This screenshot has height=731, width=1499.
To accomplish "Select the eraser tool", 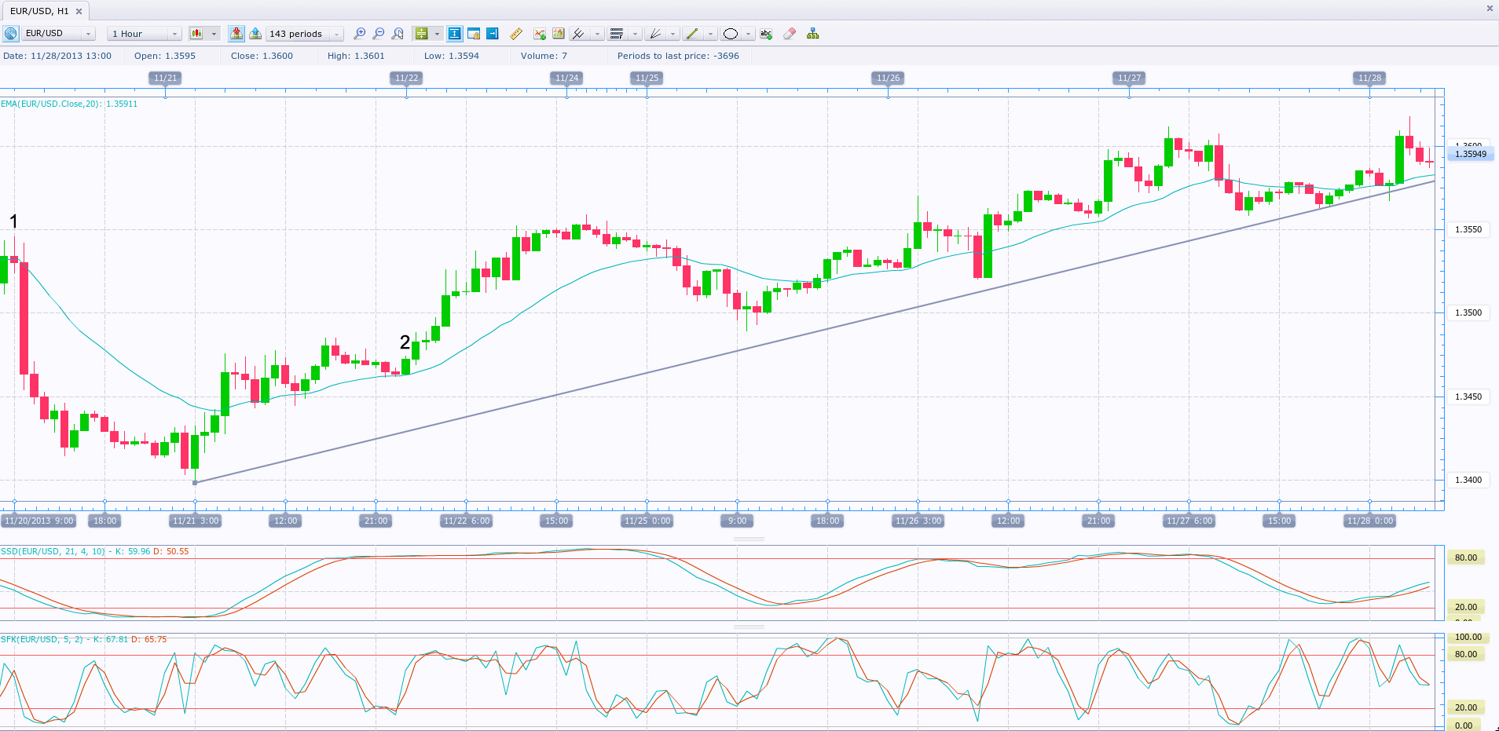I will point(790,34).
